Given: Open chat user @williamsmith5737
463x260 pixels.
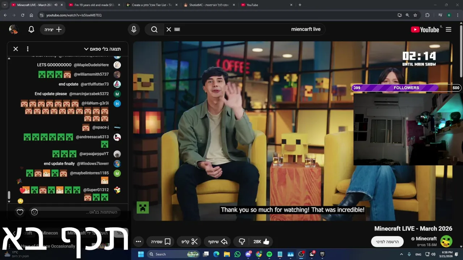Looking at the screenshot, I should coord(91,74).
